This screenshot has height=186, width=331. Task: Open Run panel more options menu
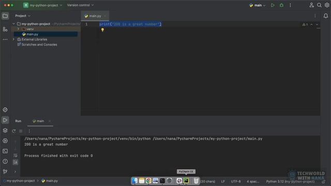point(29,131)
